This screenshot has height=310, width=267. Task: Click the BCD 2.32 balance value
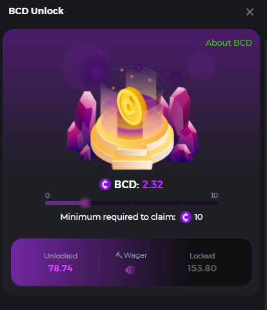point(153,184)
